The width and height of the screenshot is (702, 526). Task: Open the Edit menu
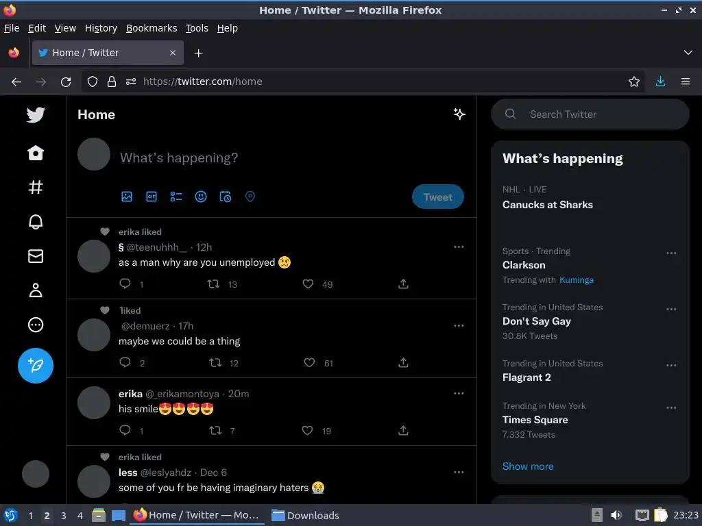coord(37,28)
